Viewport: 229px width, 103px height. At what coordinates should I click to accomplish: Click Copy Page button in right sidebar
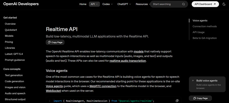(x=200, y=98)
